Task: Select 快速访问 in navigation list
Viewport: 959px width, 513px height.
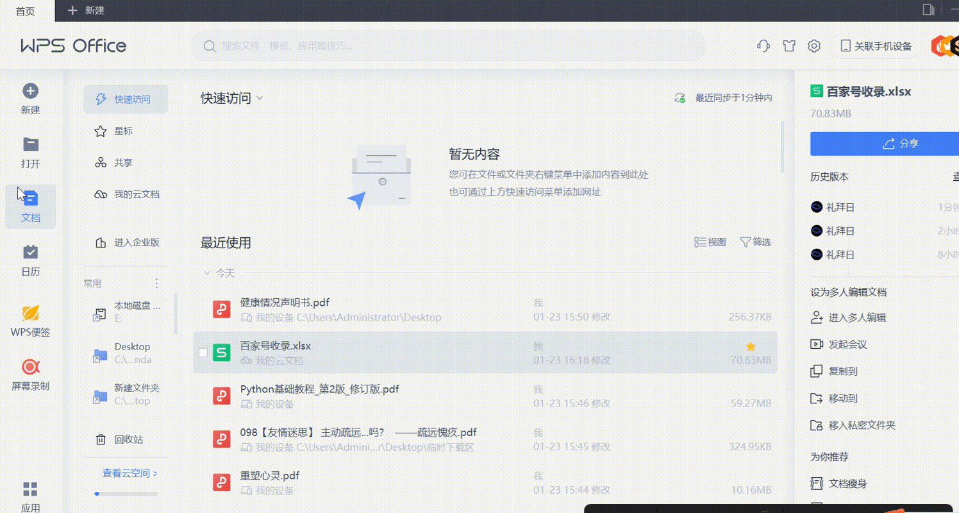Action: pos(126,99)
